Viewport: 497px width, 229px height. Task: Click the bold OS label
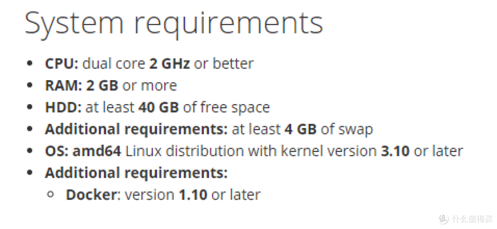click(x=54, y=151)
